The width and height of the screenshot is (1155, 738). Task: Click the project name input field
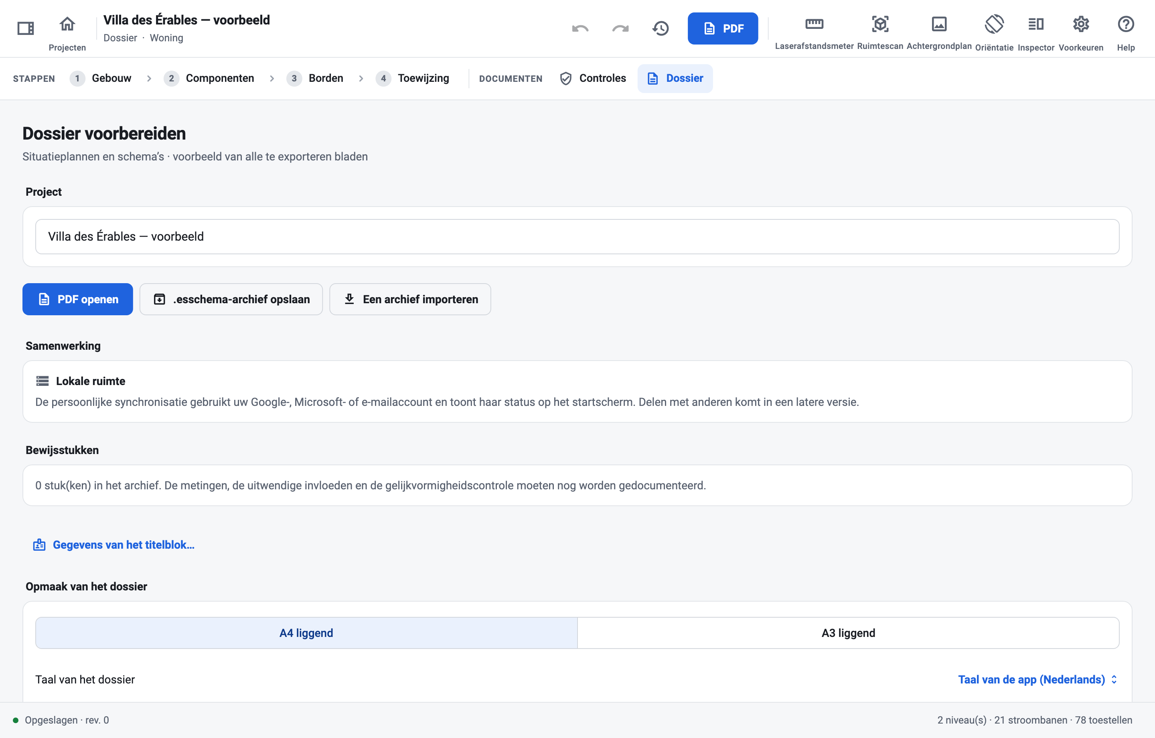[x=577, y=237]
